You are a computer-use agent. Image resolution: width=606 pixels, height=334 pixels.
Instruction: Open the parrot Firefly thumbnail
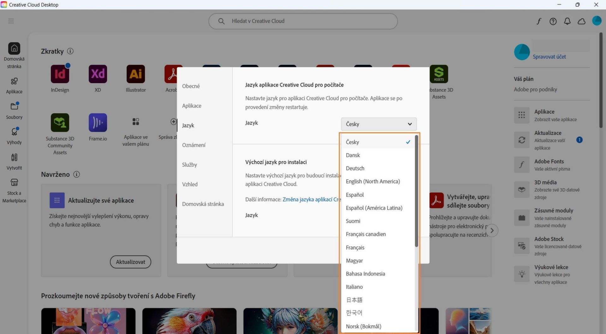(x=189, y=321)
